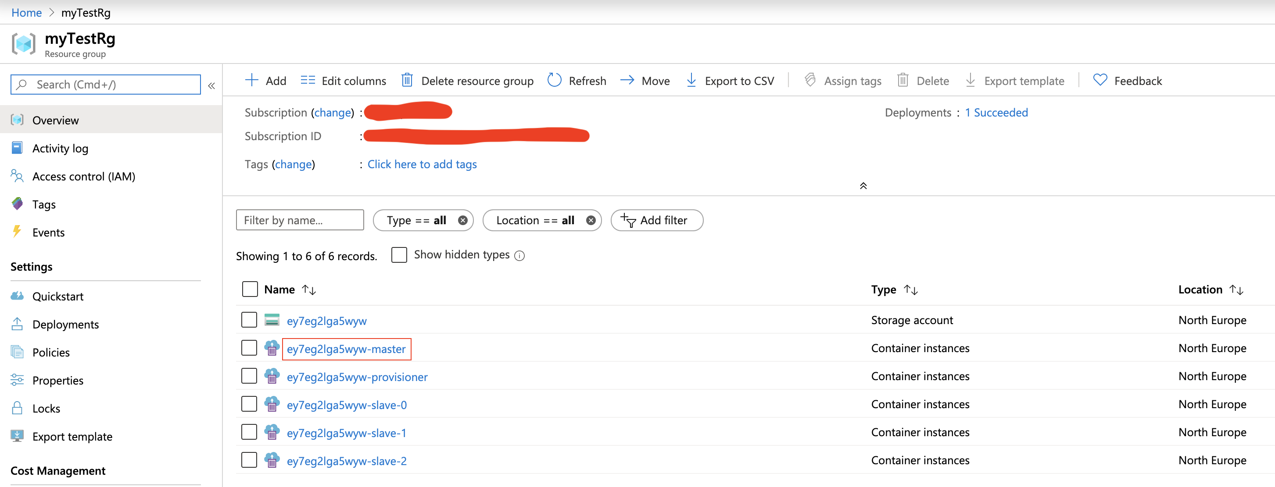The width and height of the screenshot is (1275, 487).
Task: Select Access control (IAM) menu item
Action: coord(83,176)
